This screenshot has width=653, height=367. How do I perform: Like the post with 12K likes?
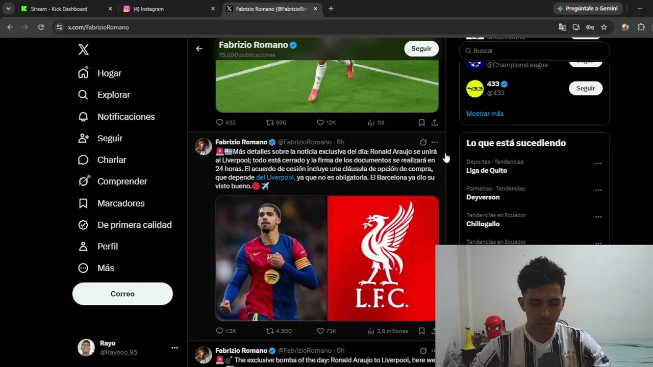tap(326, 122)
